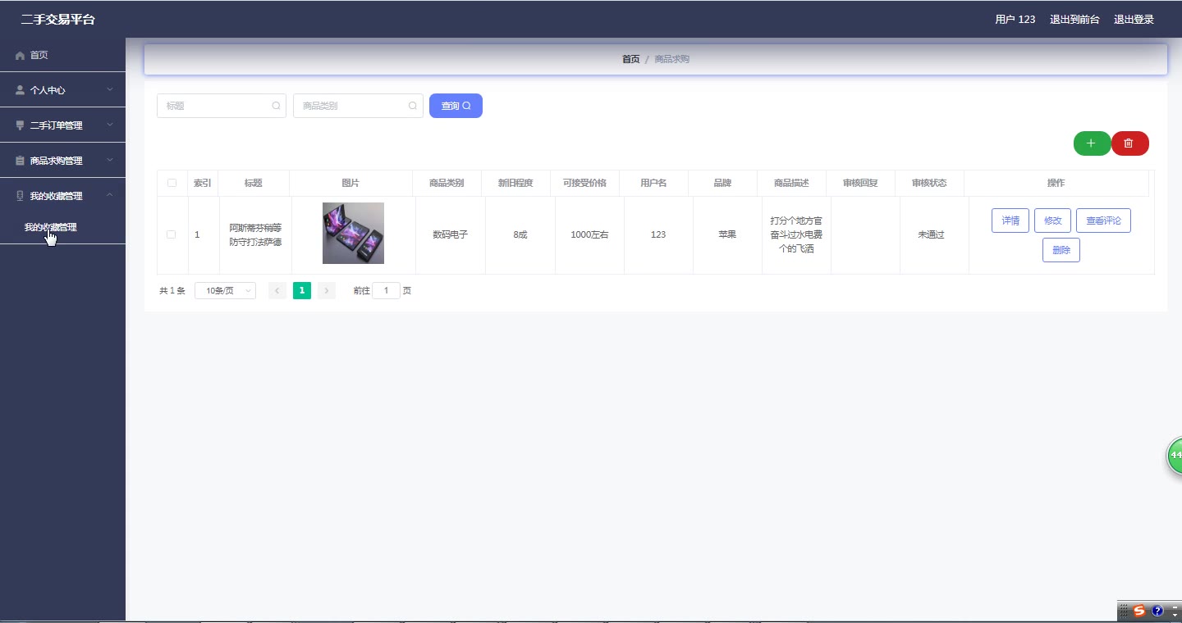Screen dimensions: 1182x623
Task: Click the 审核状态 column header
Action: click(929, 183)
